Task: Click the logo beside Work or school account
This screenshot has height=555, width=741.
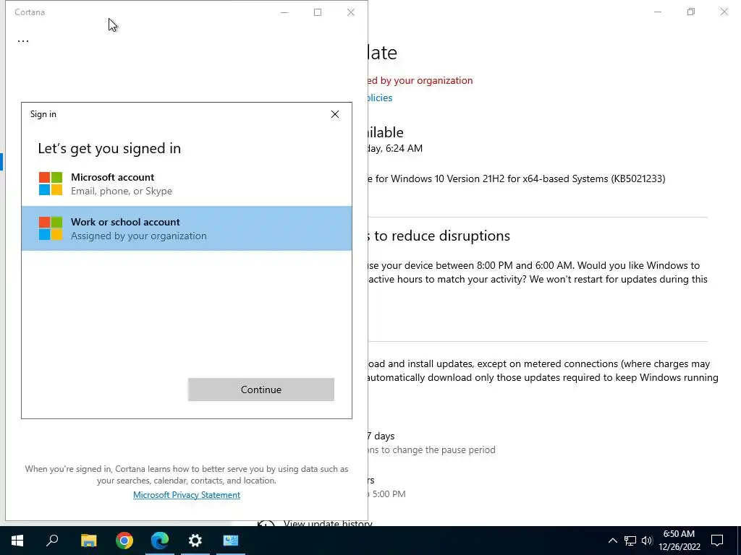Action: 51,228
